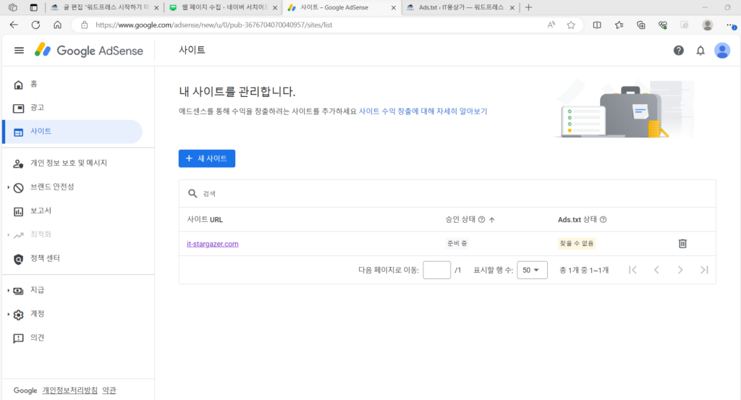Open split screen icon in toolbar
The image size is (741, 400).
[597, 25]
